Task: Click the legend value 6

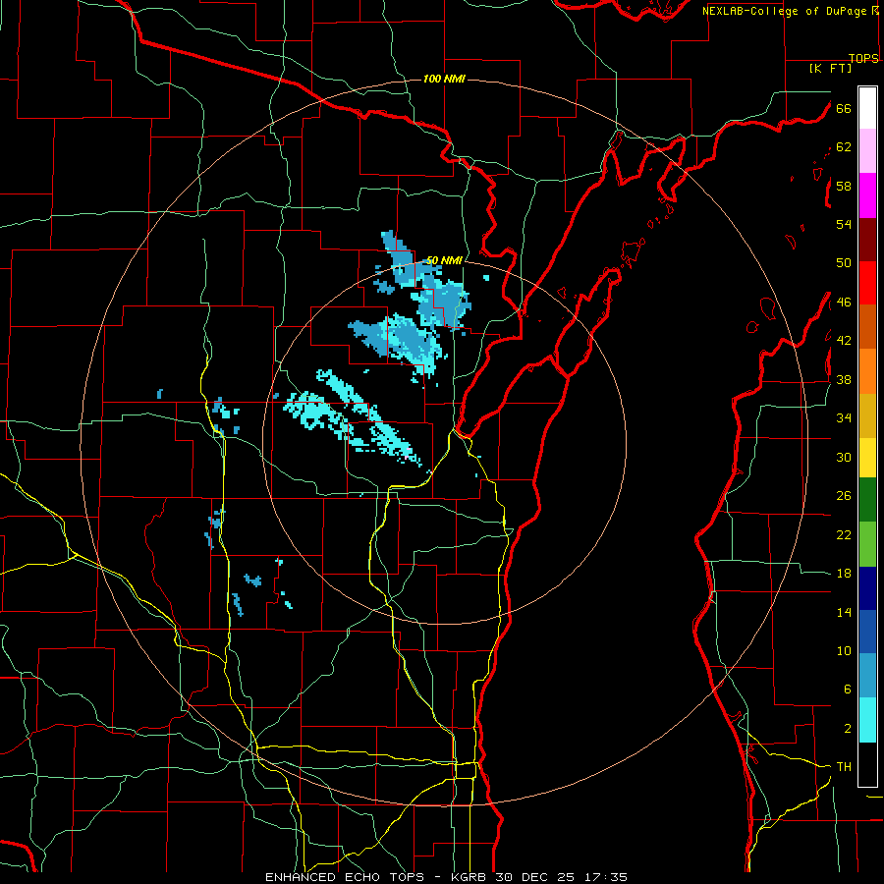Action: coord(847,690)
